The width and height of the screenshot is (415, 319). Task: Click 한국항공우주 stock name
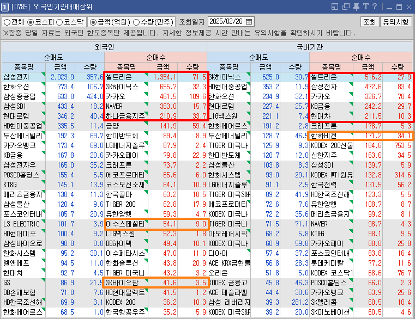pos(125,312)
